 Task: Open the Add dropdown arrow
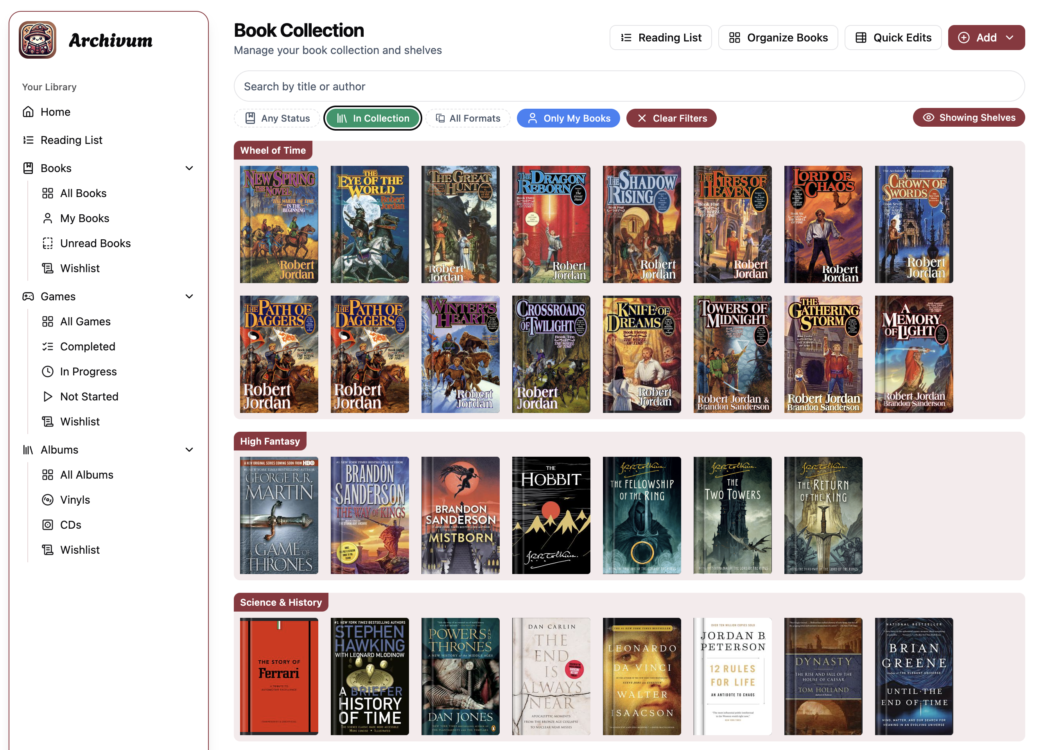(x=1010, y=38)
